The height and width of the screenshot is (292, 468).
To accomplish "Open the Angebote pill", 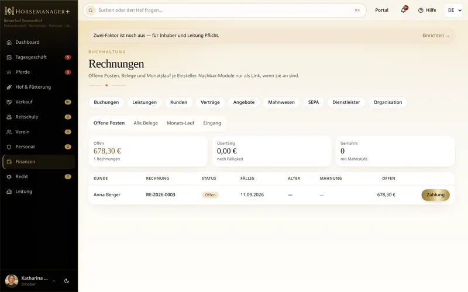I will 244,102.
